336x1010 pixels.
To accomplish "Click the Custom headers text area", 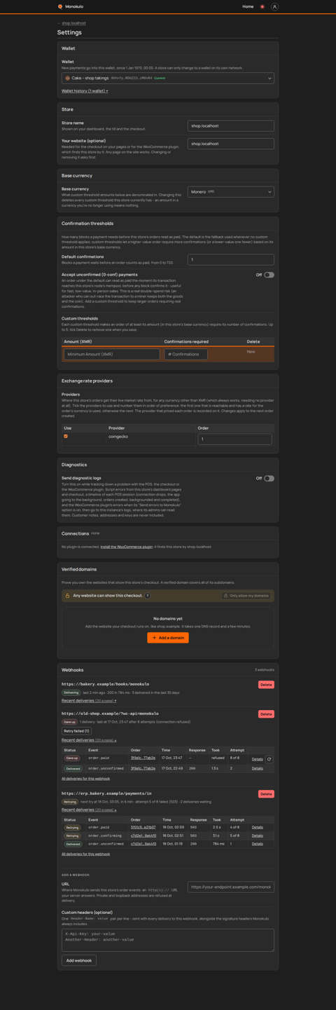I will [168, 940].
